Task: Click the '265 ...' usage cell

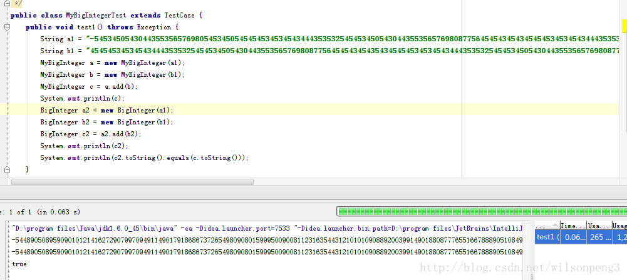Action: pyautogui.click(x=599, y=237)
